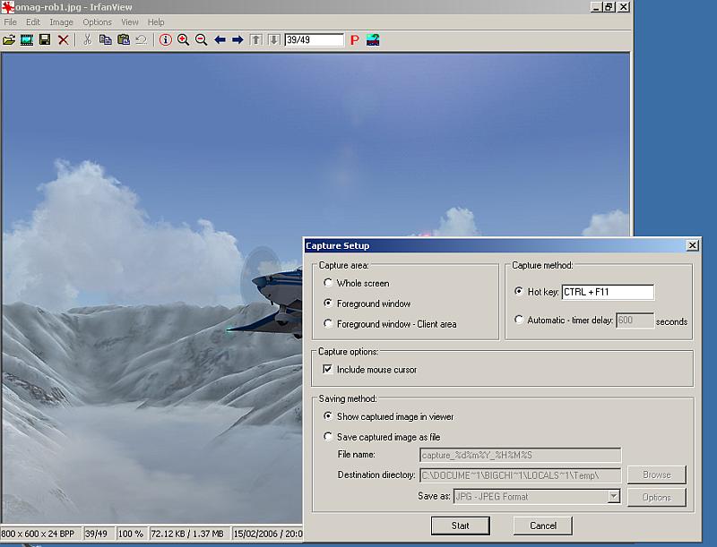Open the Options menu
Viewport: 717px width, 547px height.
(97, 21)
